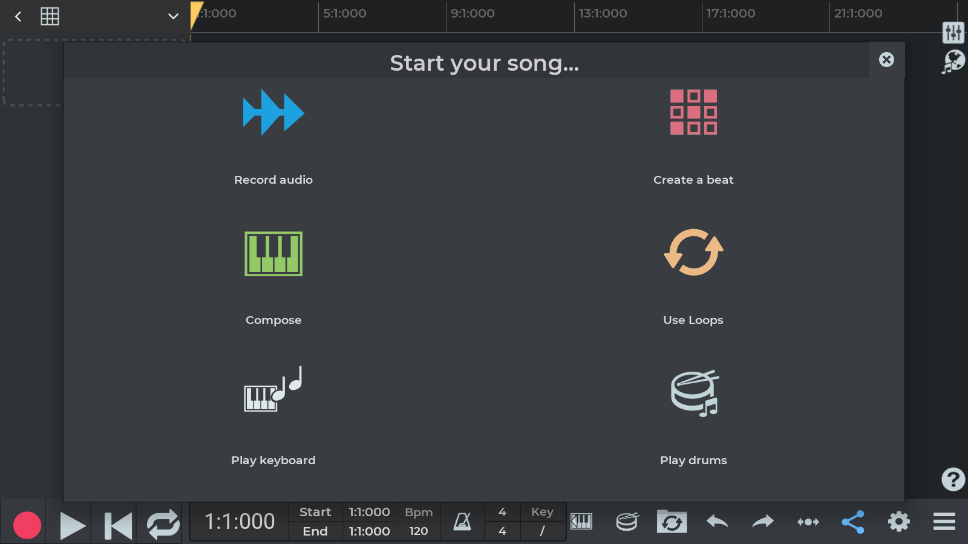Image resolution: width=968 pixels, height=544 pixels.
Task: Open the mixer sliders icon
Action: 953,32
